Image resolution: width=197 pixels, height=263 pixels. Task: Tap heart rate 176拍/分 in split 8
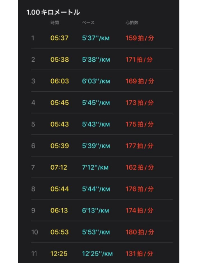[140, 189]
